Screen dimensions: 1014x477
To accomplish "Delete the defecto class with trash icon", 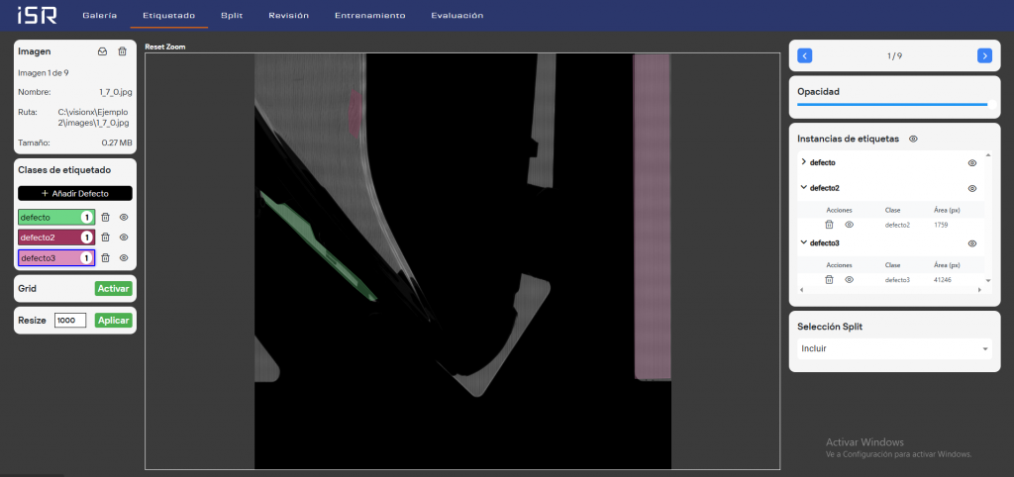I will [x=106, y=218].
